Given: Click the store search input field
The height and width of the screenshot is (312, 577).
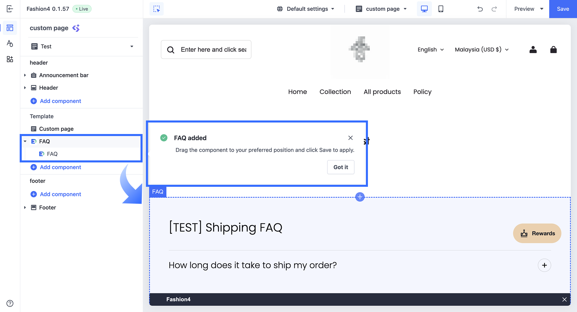Looking at the screenshot, I should pyautogui.click(x=213, y=50).
